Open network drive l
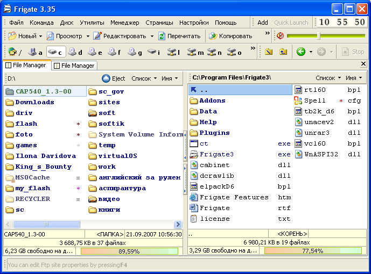371x274 pixels. click(174, 52)
